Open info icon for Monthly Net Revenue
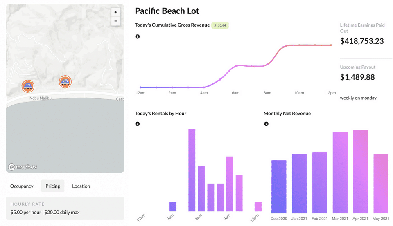The width and height of the screenshot is (393, 226). coord(266,124)
